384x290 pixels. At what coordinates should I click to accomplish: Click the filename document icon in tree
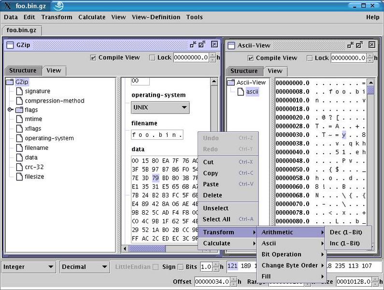(x=19, y=148)
